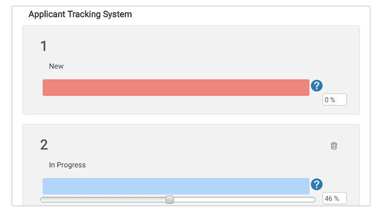Click the Applicant Tracking System title
Viewport: 382px width, 222px height.
pos(80,14)
